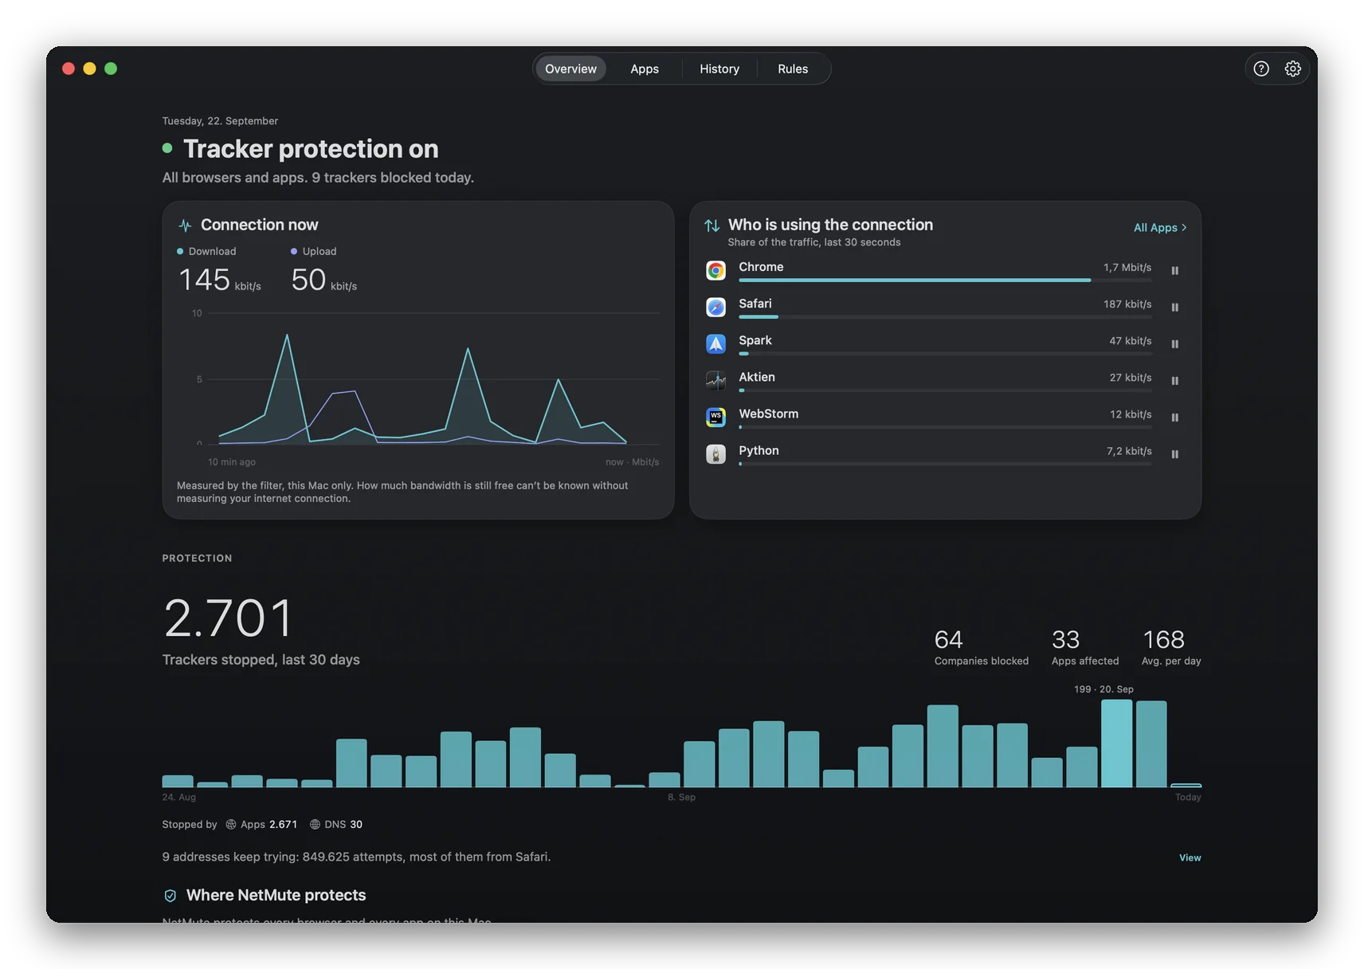Click the Aktien stocks app icon
Image resolution: width=1364 pixels, height=969 pixels.
click(x=715, y=381)
